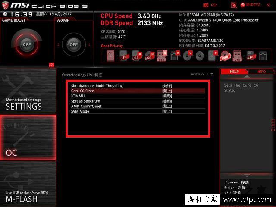Click the MB: B350M MORTAR text
The height and width of the screenshot is (207, 276).
click(207, 15)
